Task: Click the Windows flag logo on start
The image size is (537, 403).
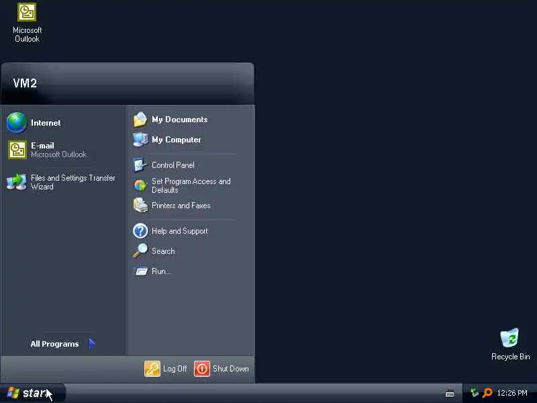Action: (13, 393)
